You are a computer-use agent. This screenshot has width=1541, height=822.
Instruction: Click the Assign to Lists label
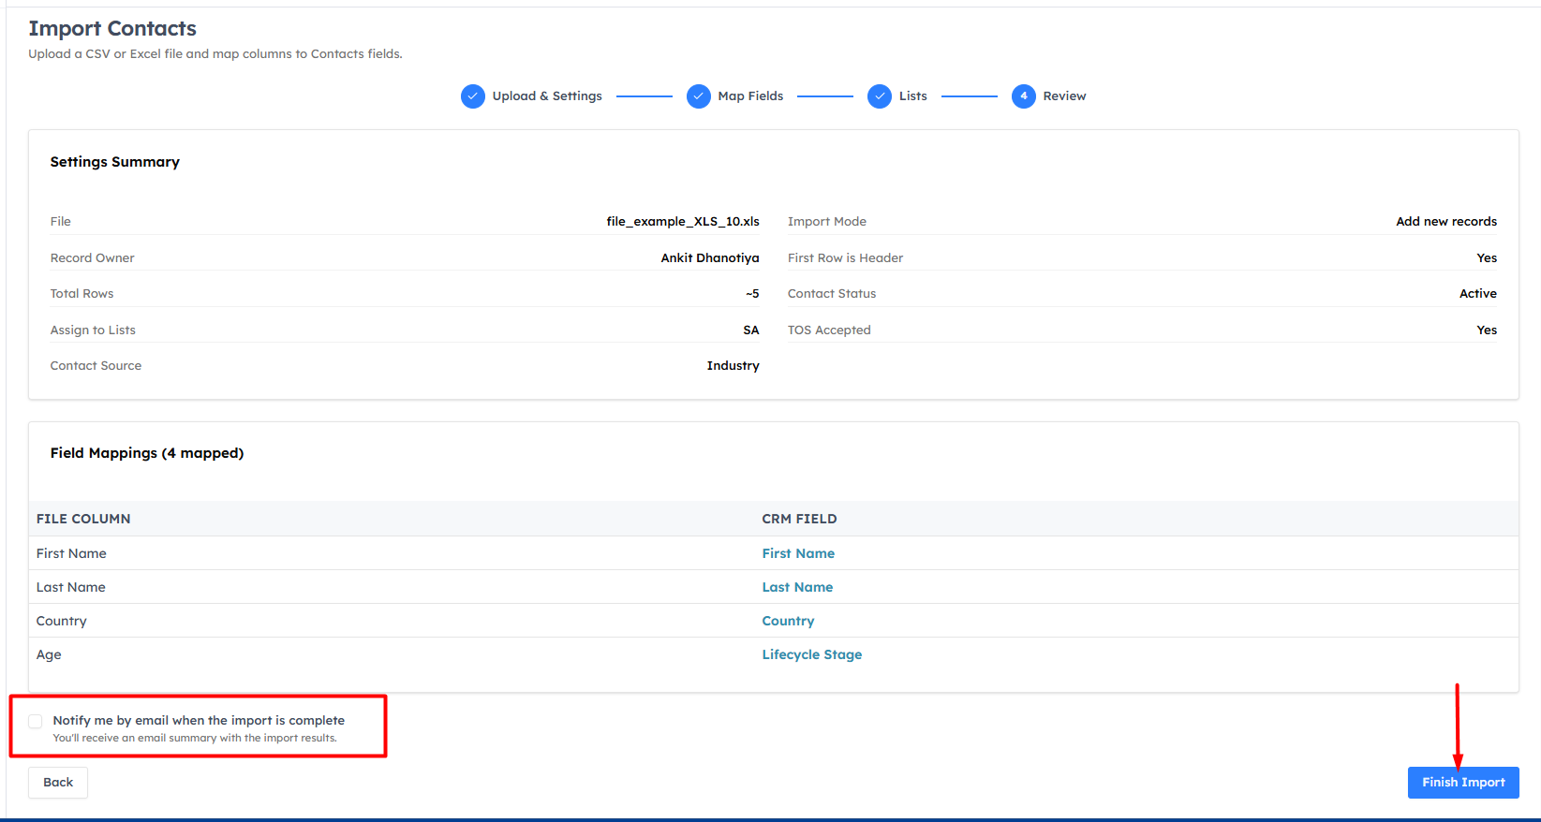pos(93,330)
